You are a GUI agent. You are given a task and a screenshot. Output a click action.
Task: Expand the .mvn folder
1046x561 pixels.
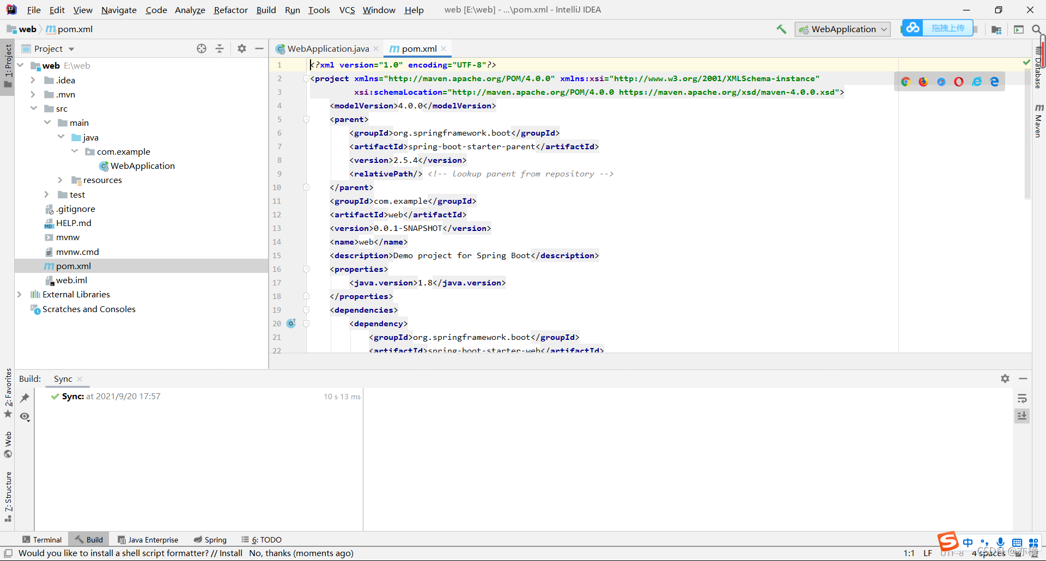pyautogui.click(x=33, y=94)
